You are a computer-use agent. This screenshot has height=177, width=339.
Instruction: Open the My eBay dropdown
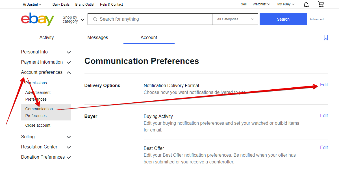(x=286, y=4)
